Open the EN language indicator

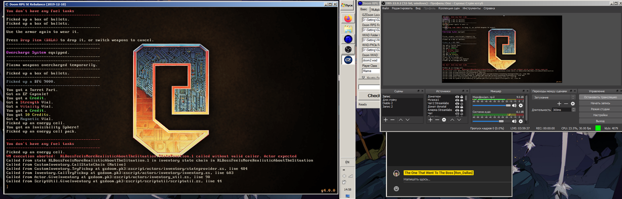tap(347, 162)
